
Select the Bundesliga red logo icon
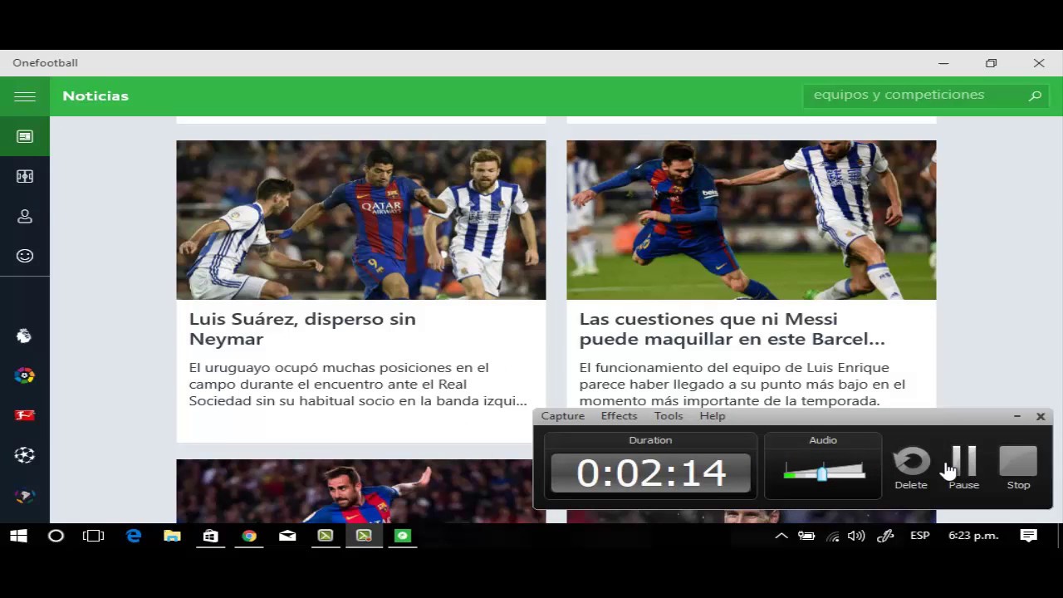point(25,415)
